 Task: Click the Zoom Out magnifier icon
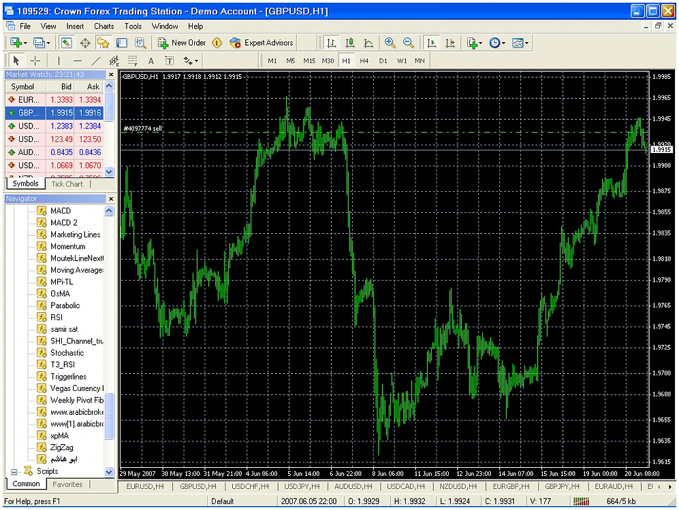pos(409,43)
